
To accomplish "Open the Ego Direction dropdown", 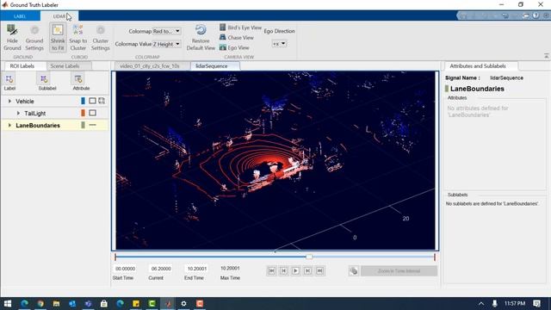I will (279, 44).
